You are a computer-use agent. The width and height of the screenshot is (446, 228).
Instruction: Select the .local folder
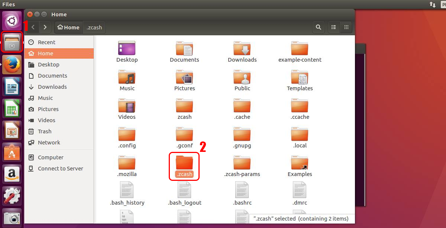pyautogui.click(x=300, y=138)
